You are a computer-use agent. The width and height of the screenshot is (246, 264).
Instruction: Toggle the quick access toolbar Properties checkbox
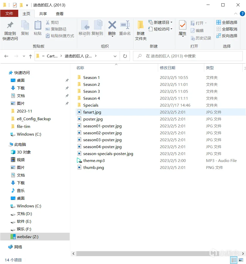click(15, 5)
